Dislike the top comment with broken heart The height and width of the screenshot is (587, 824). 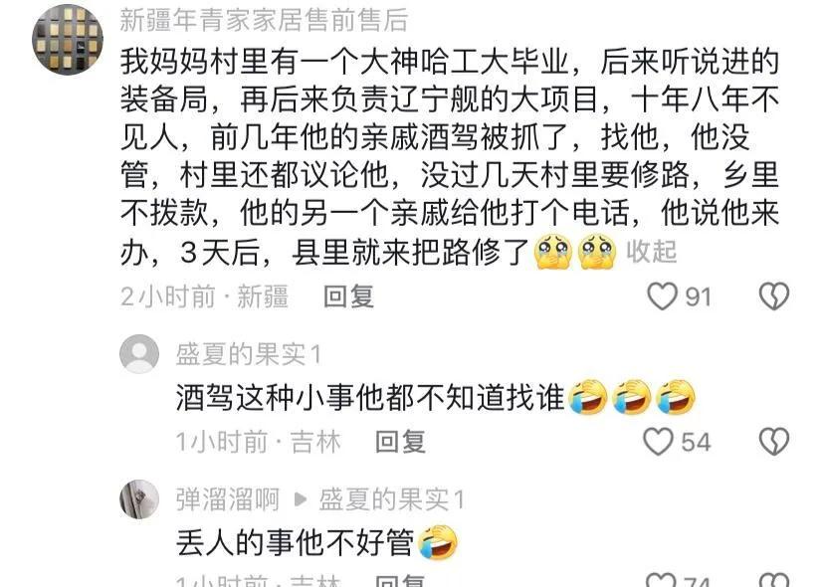[x=774, y=295]
